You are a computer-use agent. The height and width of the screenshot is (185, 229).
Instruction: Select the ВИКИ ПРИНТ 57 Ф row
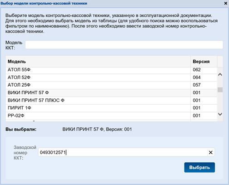(x=111, y=93)
